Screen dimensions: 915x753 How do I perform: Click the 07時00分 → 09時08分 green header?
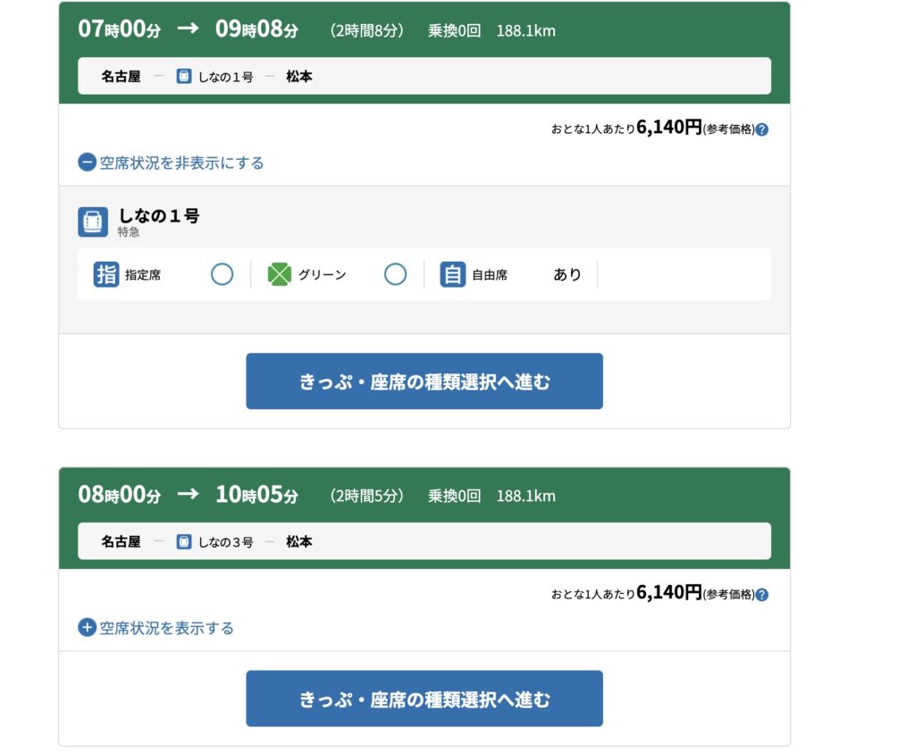pyautogui.click(x=424, y=29)
